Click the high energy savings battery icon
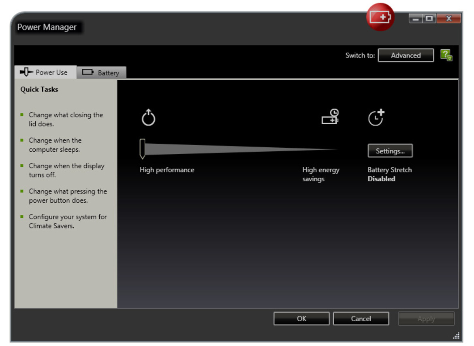474x346 pixels. (330, 117)
